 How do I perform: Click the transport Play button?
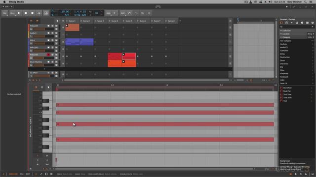pos(19,13)
